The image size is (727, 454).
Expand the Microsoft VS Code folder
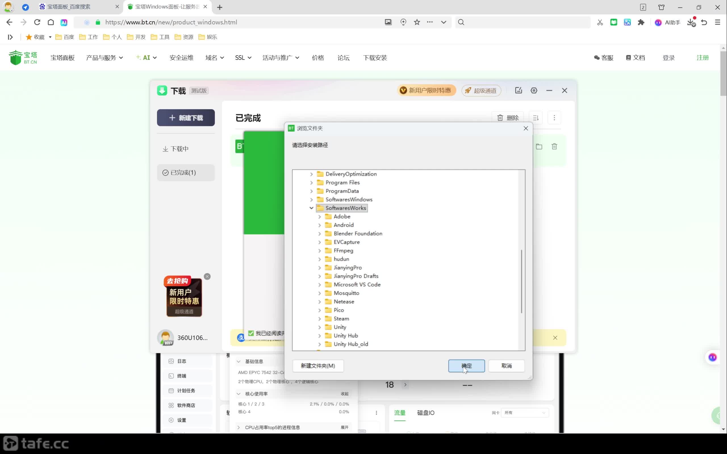tap(320, 285)
